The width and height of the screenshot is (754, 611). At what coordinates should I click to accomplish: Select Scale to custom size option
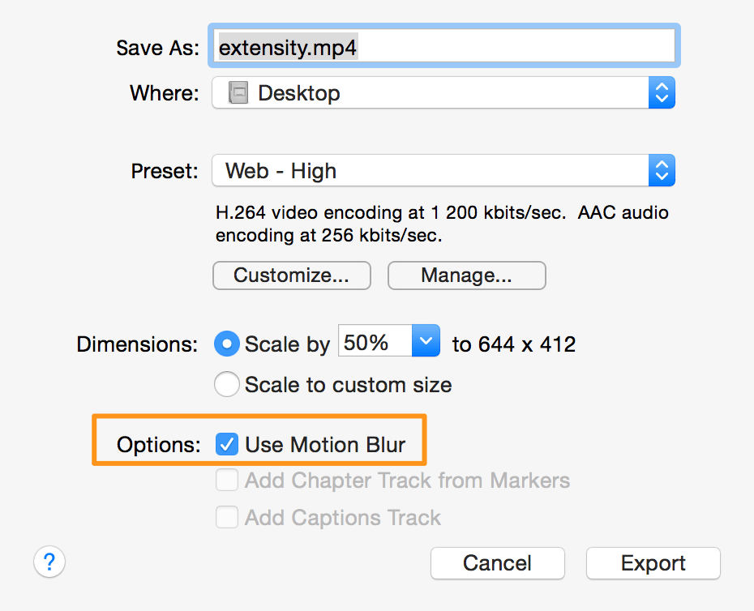[226, 384]
